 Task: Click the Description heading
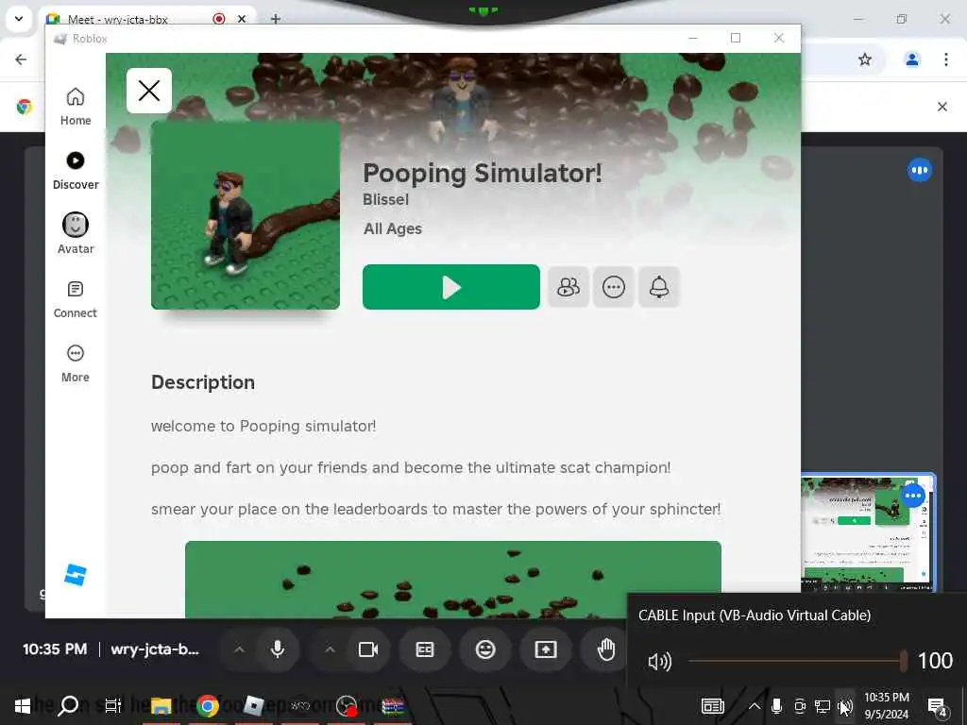pyautogui.click(x=203, y=382)
